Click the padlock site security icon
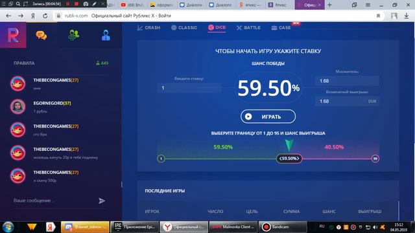 tap(58, 16)
